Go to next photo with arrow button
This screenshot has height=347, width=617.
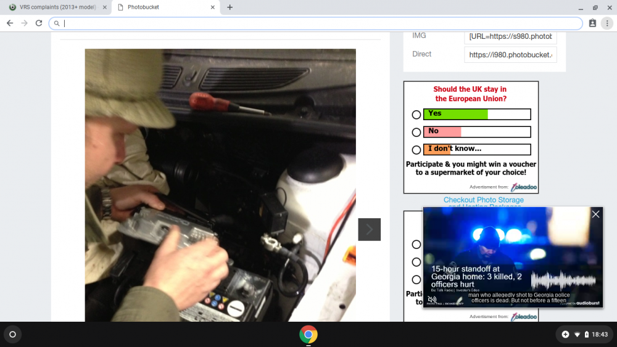coord(369,229)
